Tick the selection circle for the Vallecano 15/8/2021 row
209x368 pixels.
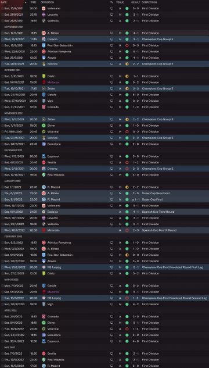[x=2, y=9]
